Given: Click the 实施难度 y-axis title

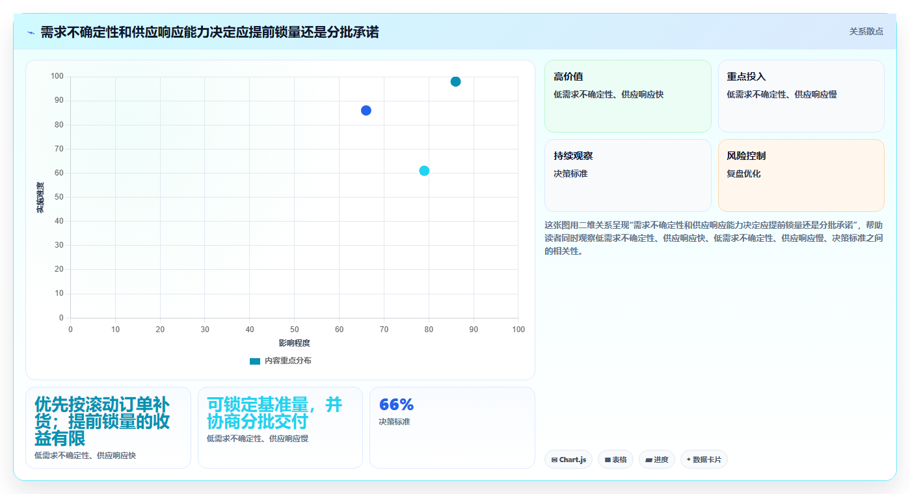Looking at the screenshot, I should [x=40, y=198].
